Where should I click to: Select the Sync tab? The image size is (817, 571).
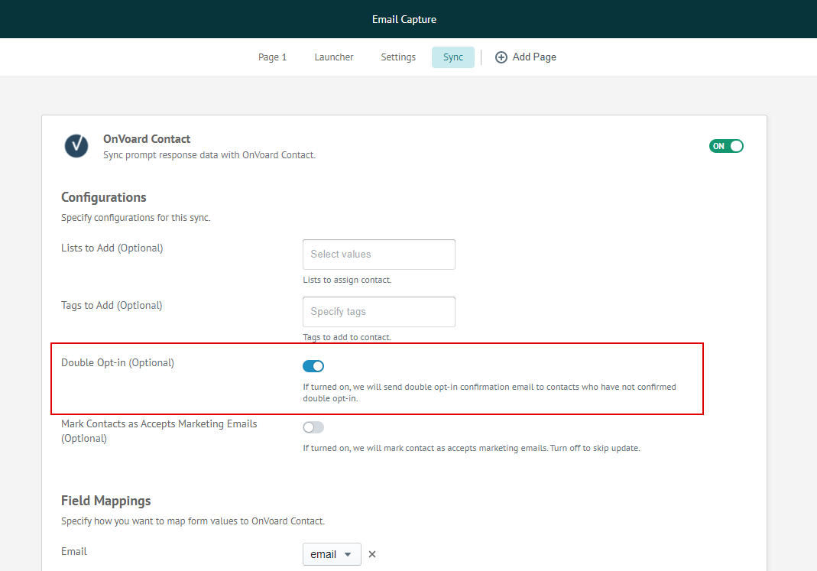[x=452, y=57]
